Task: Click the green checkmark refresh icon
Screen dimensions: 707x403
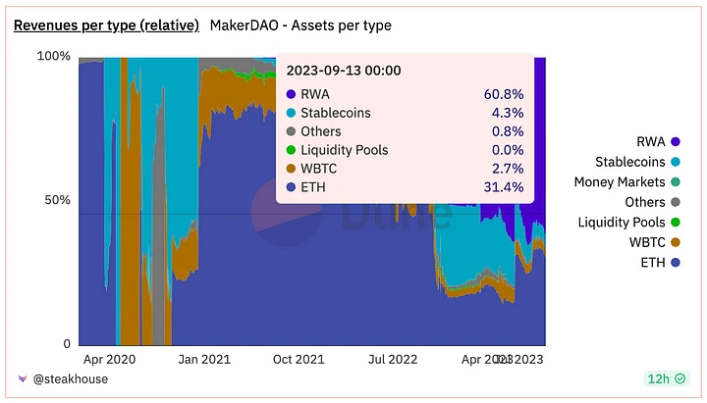Action: point(681,378)
